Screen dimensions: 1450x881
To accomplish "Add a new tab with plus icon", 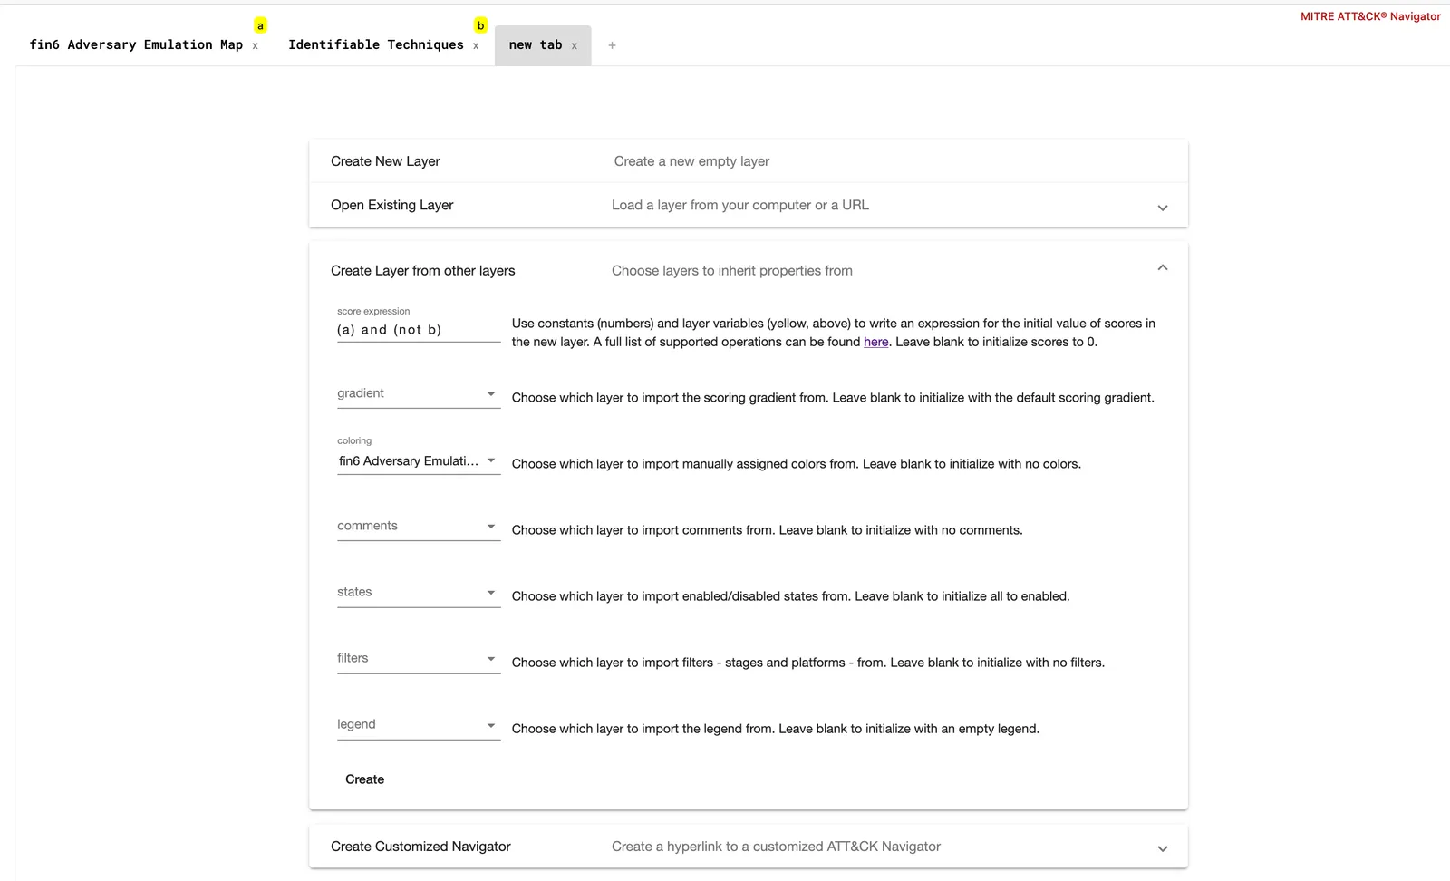I will pyautogui.click(x=613, y=45).
